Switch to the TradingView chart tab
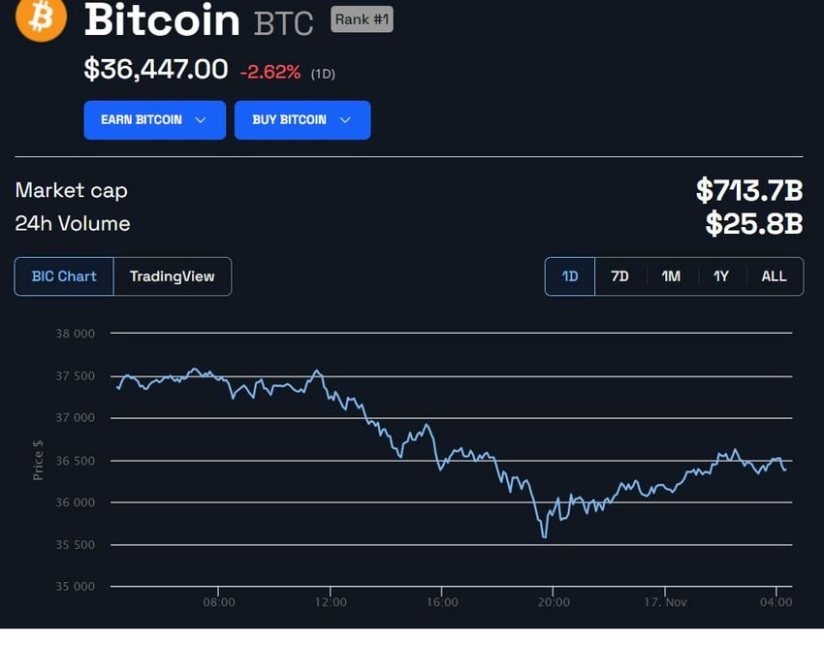 [x=173, y=276]
